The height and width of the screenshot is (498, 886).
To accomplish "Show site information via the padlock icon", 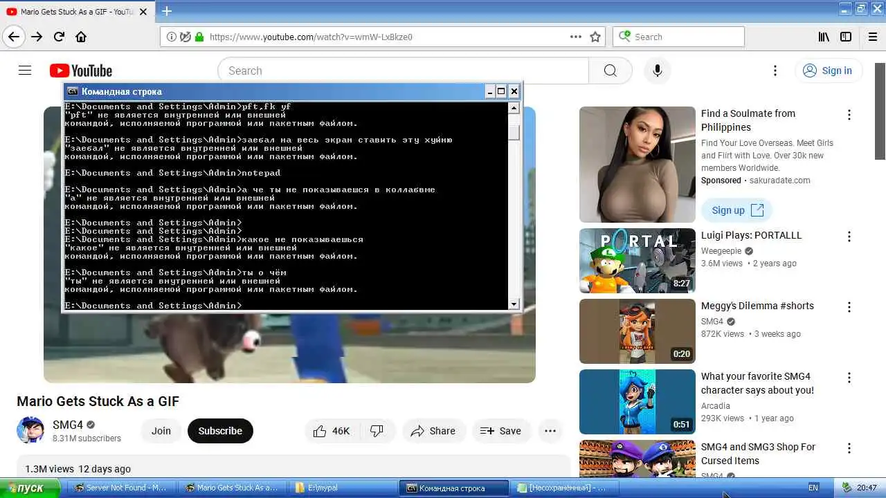I will pos(199,37).
